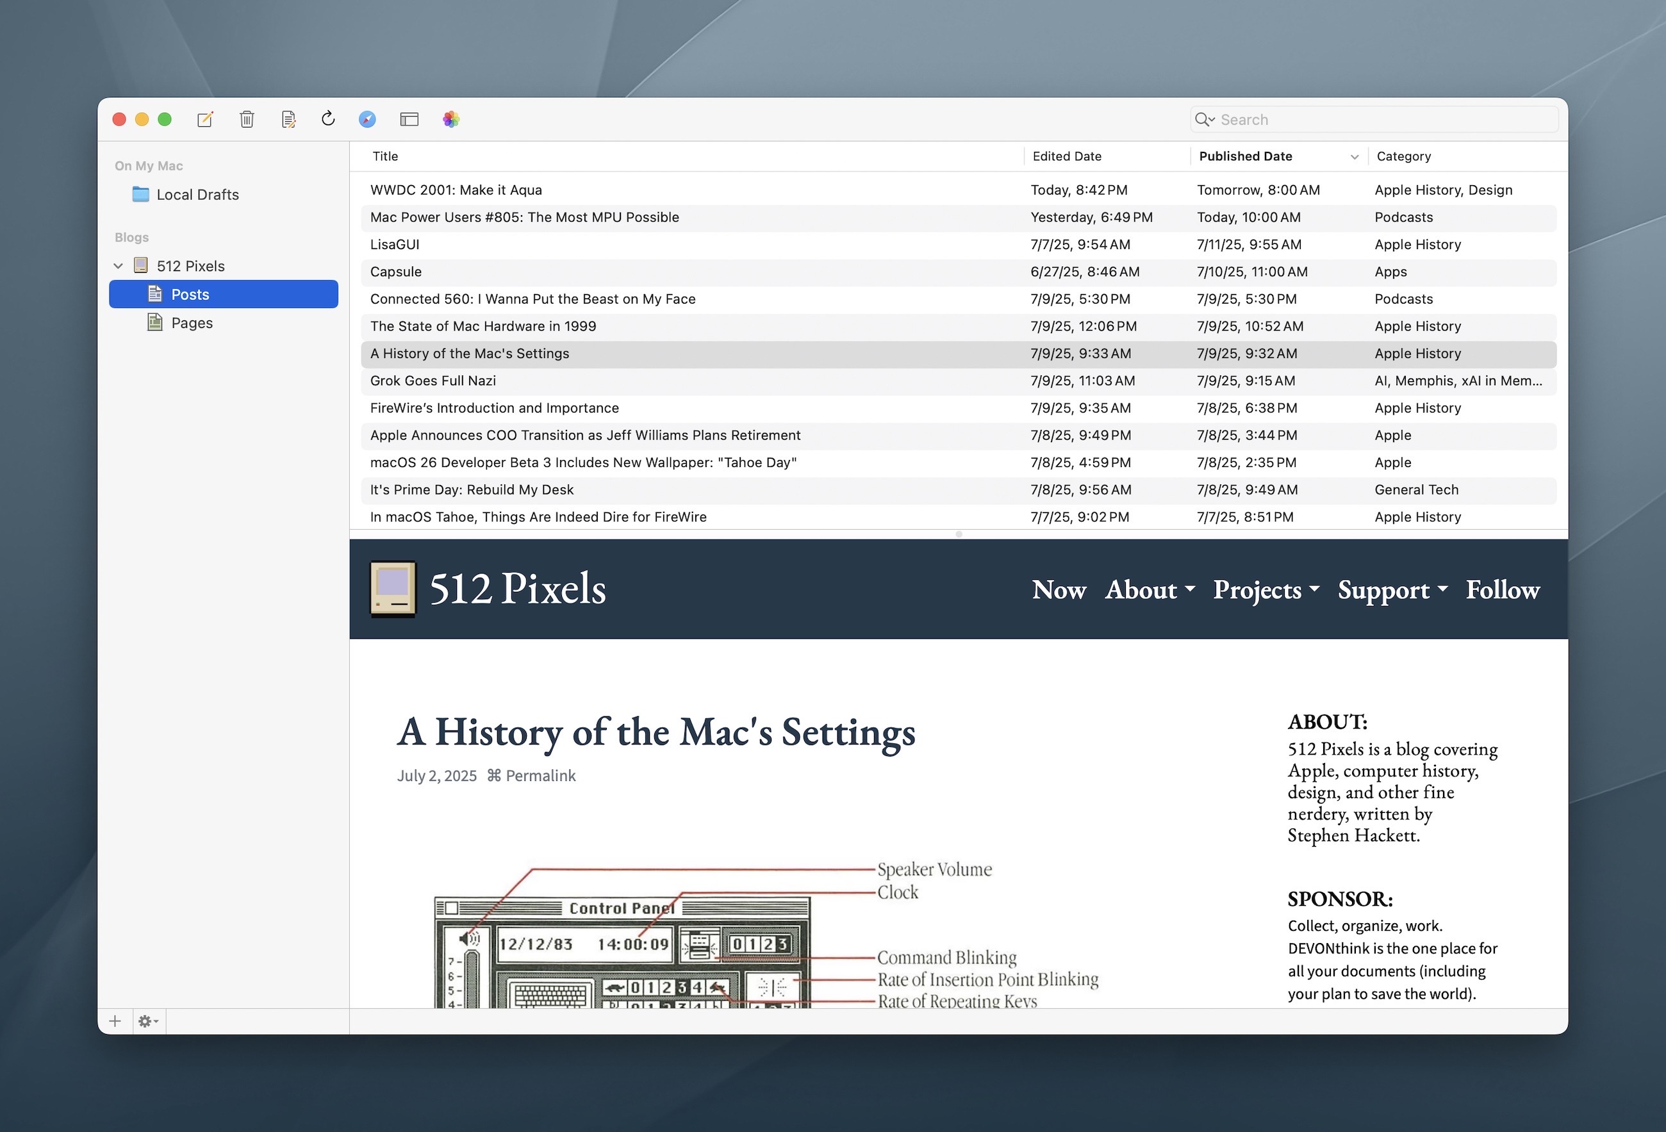Click the Control Panel diagram image
Screen dimensions: 1666x1132
click(x=766, y=933)
